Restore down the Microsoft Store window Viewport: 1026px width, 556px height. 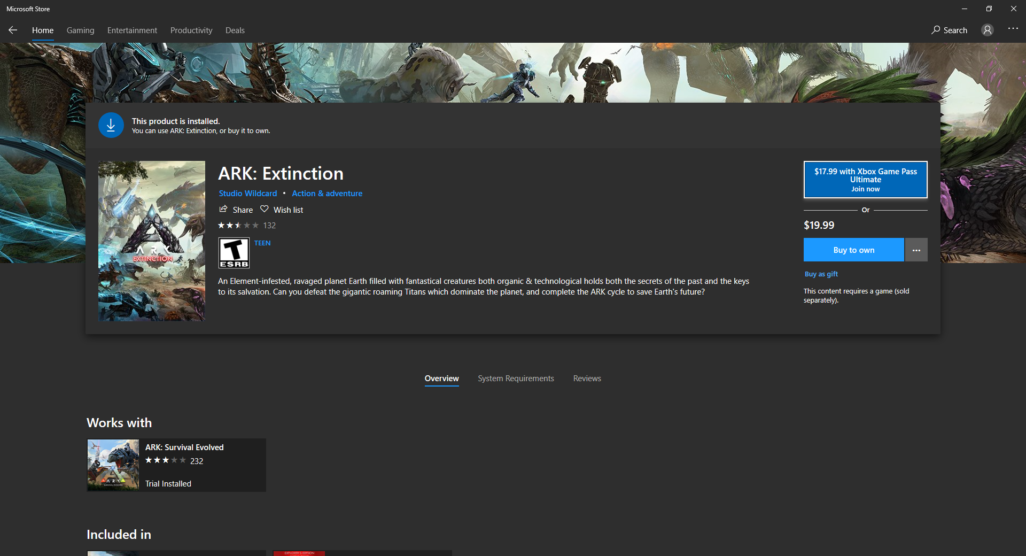[989, 9]
